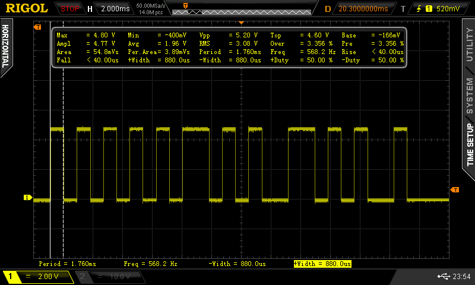Viewport: 475px width, 285px height.
Task: Click the bottom bar -Width = 880.0us readout
Action: [237, 264]
